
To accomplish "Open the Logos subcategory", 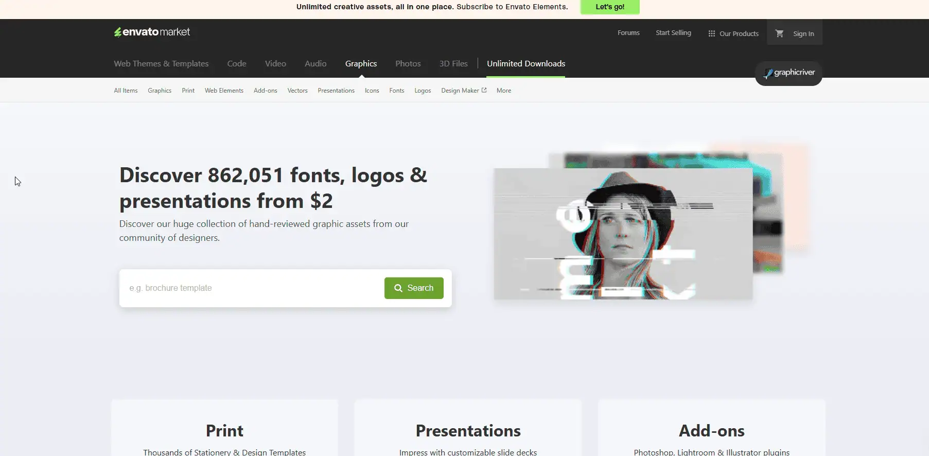I will 423,91.
